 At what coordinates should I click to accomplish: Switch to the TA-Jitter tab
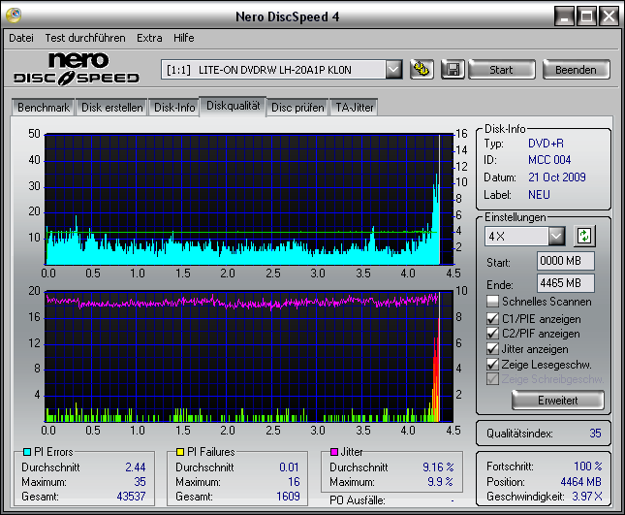tap(354, 108)
